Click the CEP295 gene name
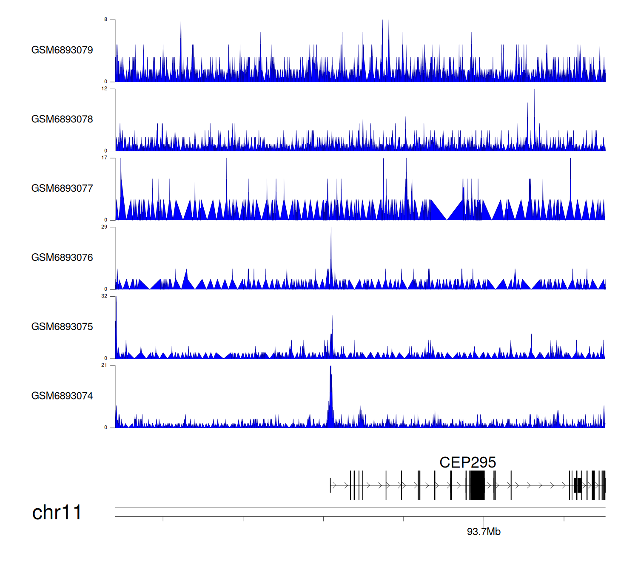 pyautogui.click(x=467, y=462)
